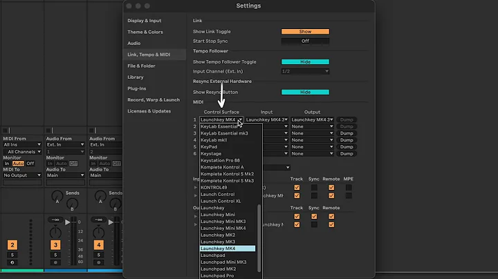
Task: Disable Sync checkbox for first output port
Action: click(314, 216)
